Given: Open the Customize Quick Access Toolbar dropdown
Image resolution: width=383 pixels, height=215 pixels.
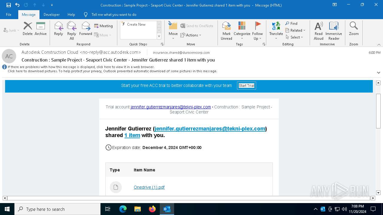Looking at the screenshot, I should (x=52, y=5).
